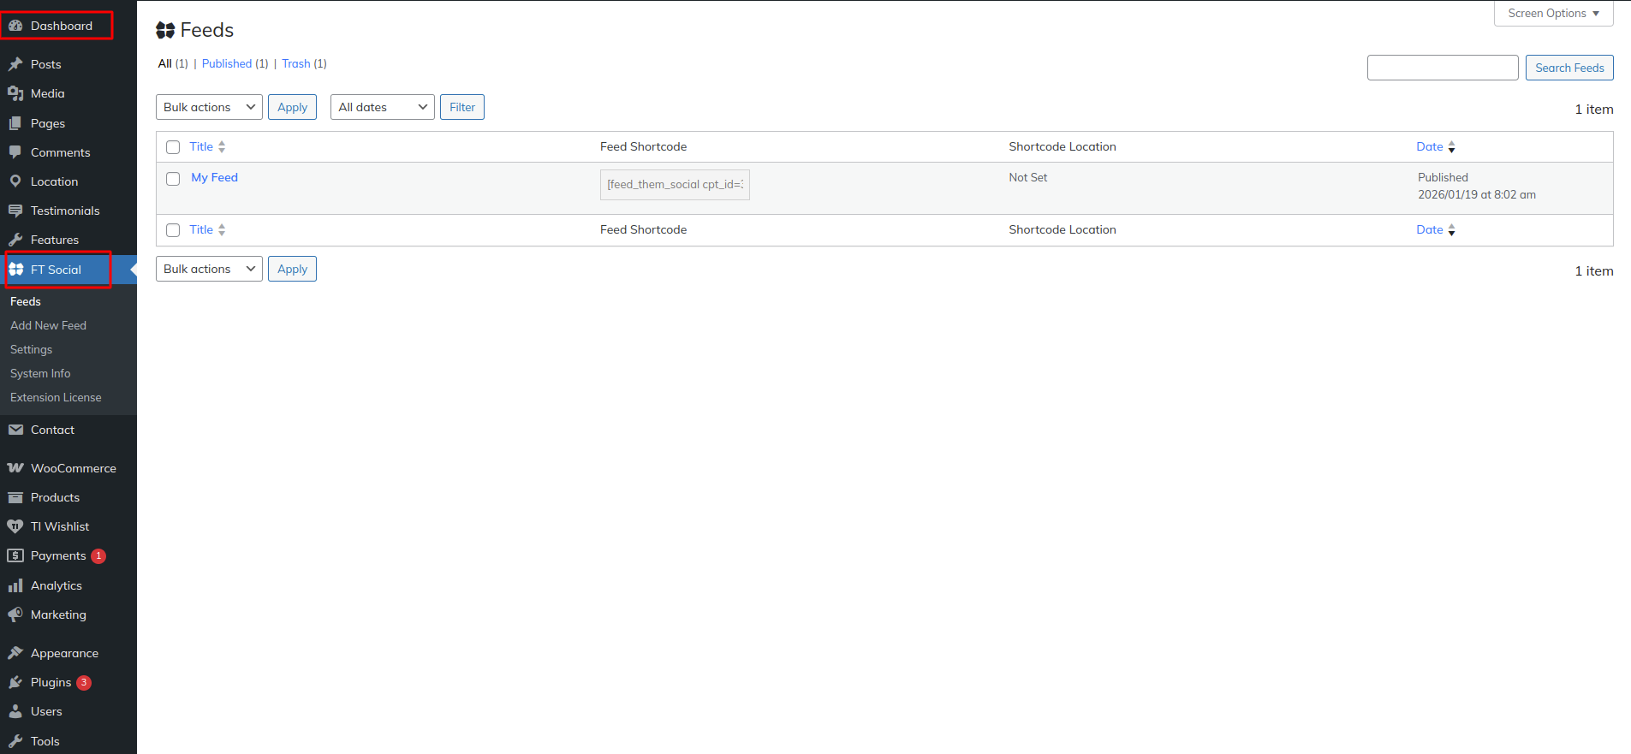Viewport: 1631px width, 754px height.
Task: Click the Filter button
Action: [462, 107]
